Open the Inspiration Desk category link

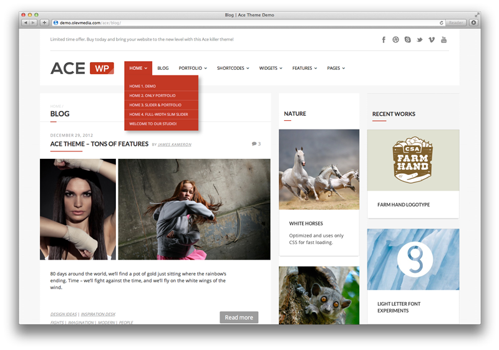(98, 314)
